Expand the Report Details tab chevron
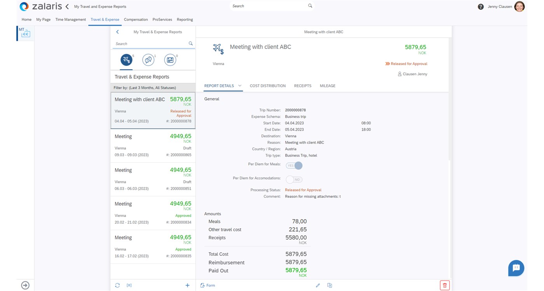 point(240,86)
